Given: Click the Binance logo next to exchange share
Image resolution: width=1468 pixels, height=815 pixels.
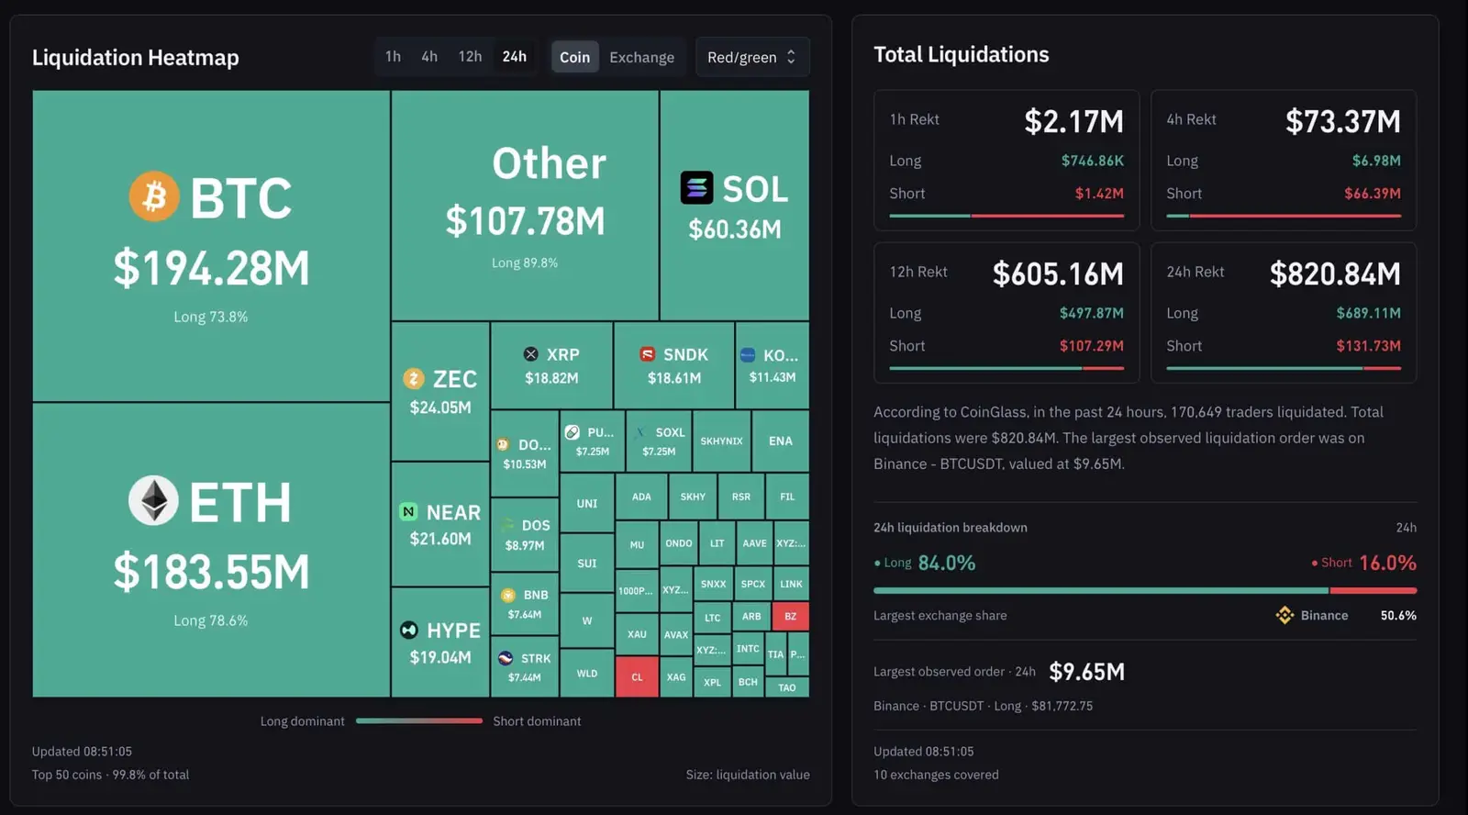Looking at the screenshot, I should click(1284, 615).
